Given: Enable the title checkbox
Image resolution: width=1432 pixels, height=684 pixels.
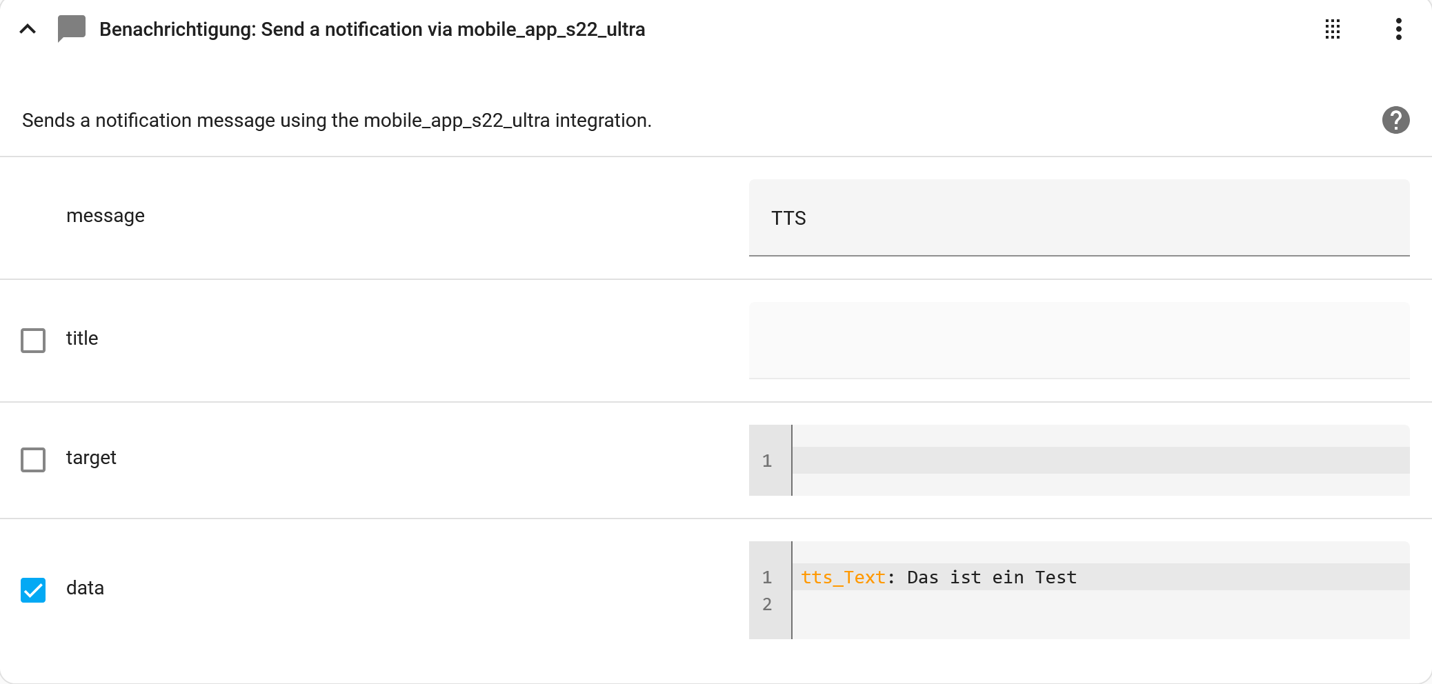Looking at the screenshot, I should click(x=33, y=340).
